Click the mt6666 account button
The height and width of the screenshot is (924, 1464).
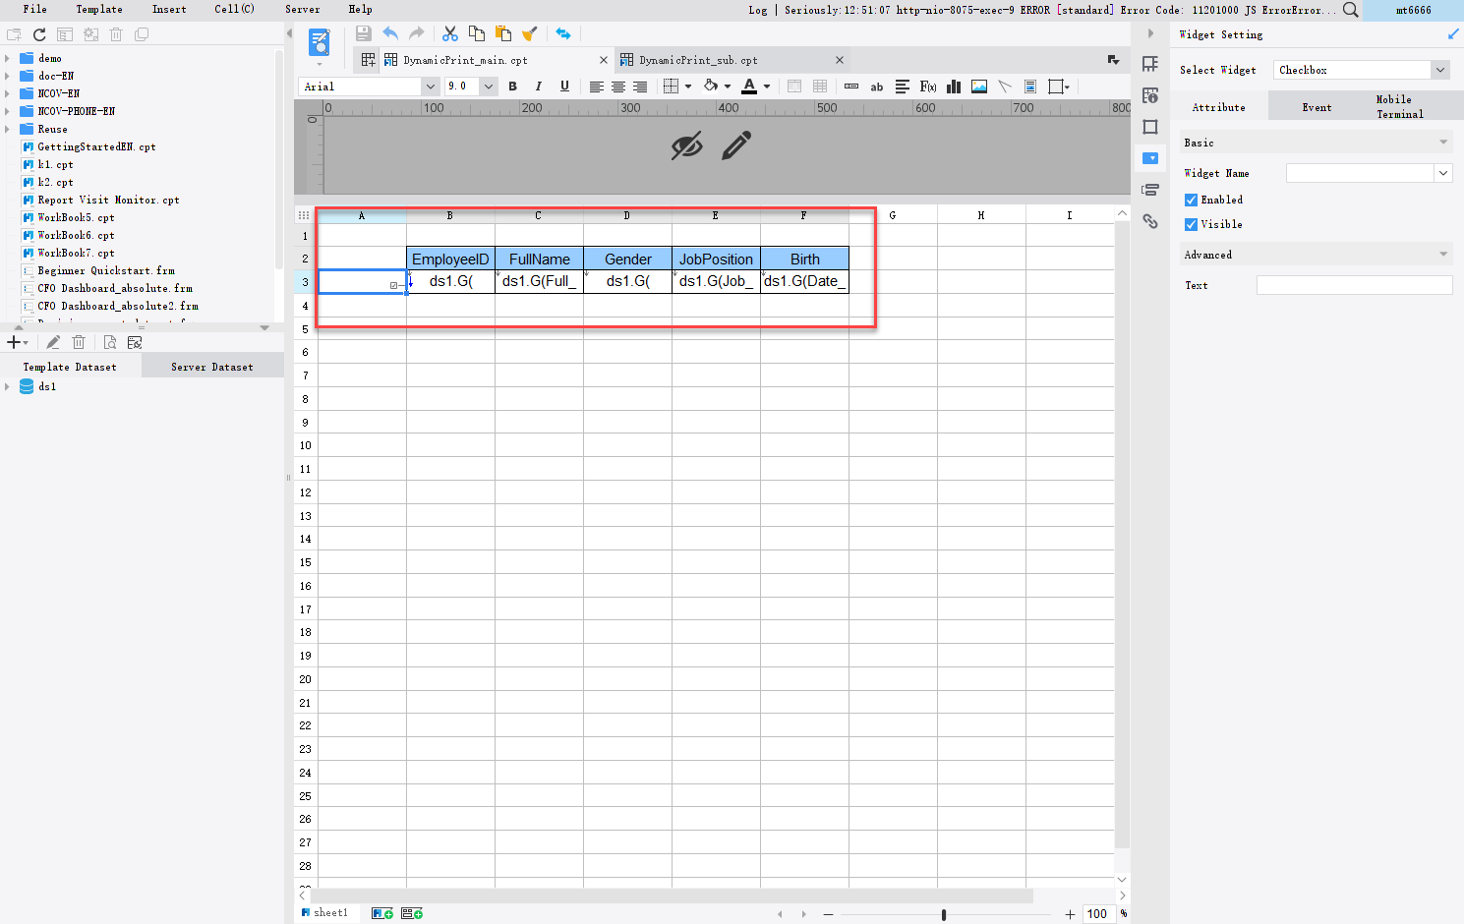coord(1413,10)
